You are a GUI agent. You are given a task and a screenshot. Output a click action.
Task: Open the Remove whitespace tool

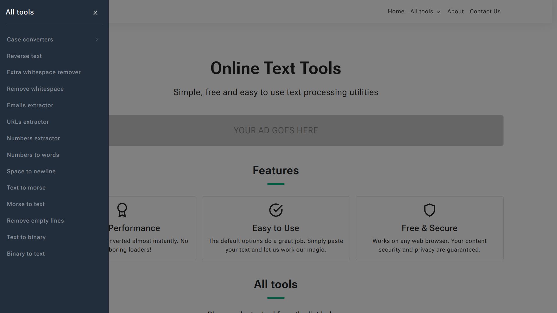click(x=35, y=89)
